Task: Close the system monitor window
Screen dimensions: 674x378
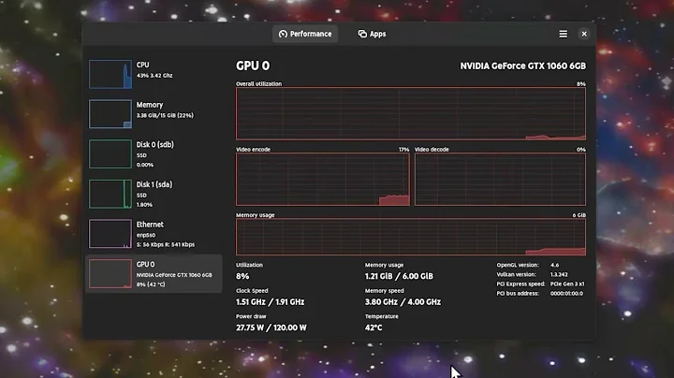Action: pos(584,34)
